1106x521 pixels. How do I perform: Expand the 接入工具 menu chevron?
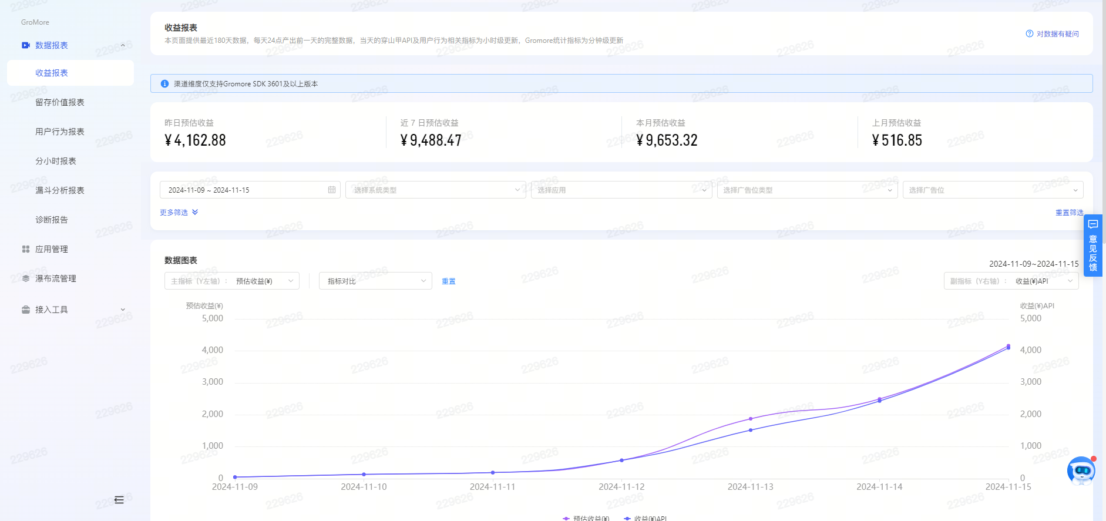coord(123,310)
